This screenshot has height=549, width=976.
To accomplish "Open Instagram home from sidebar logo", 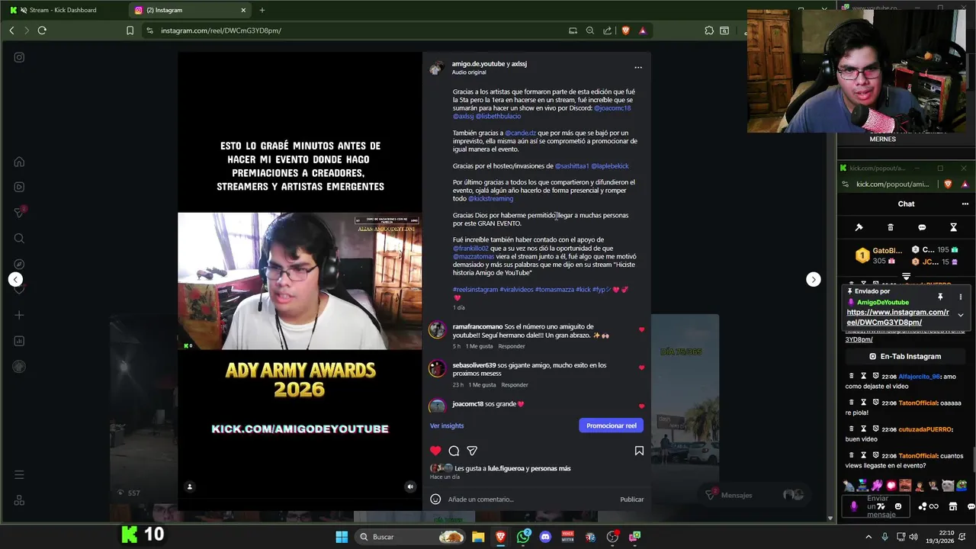I will [x=19, y=57].
